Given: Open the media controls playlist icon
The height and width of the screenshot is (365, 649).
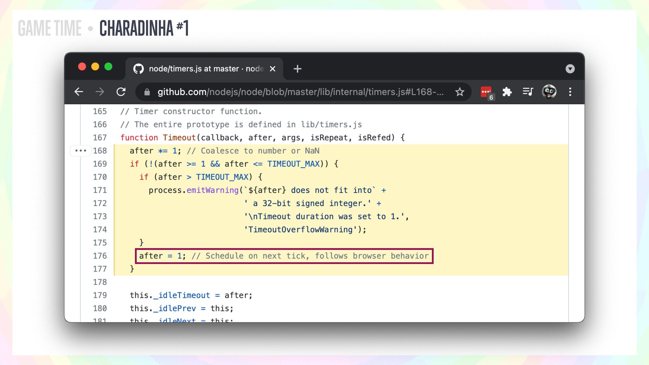Looking at the screenshot, I should [x=528, y=92].
